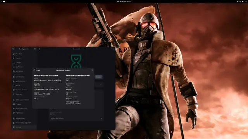Open the Sonido settings panel
248x139 pixels.
tap(24, 58)
